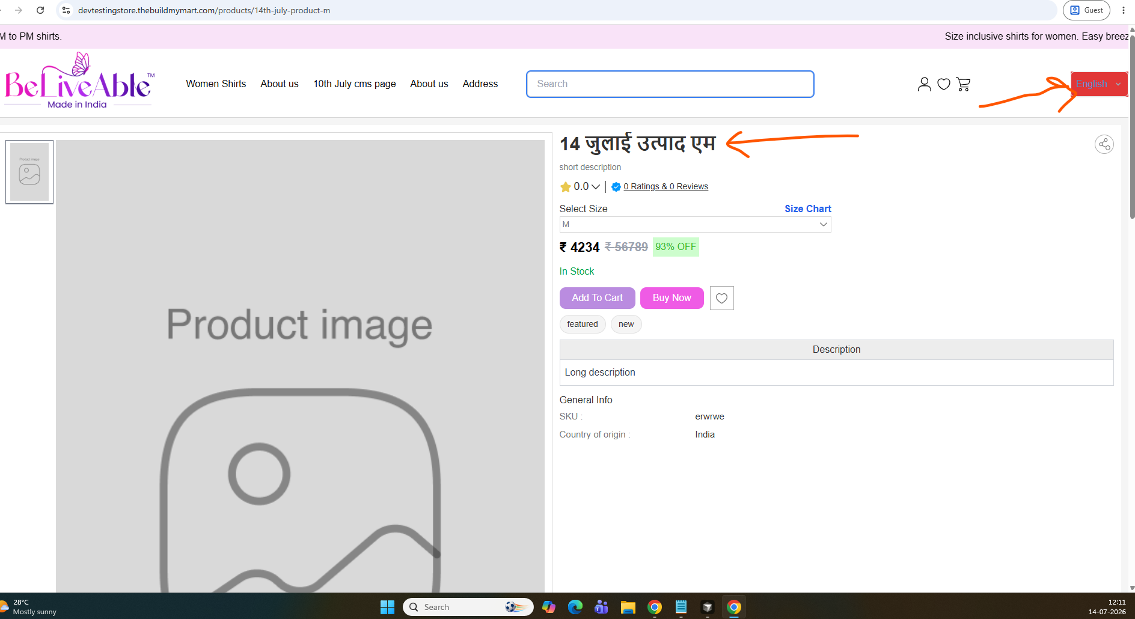Launch Copilot from the taskbar
This screenshot has width=1135, height=619.
click(x=548, y=607)
